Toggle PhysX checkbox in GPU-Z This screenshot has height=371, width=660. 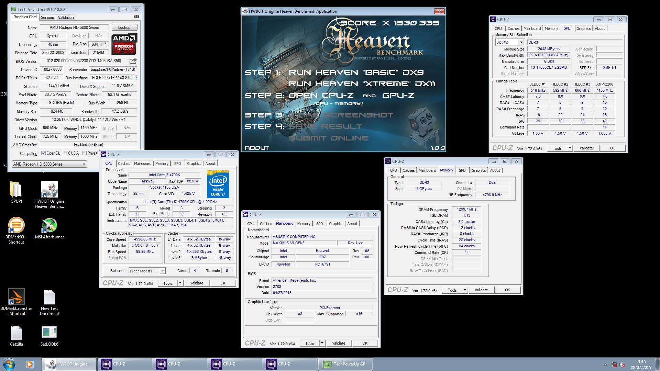pyautogui.click(x=84, y=153)
